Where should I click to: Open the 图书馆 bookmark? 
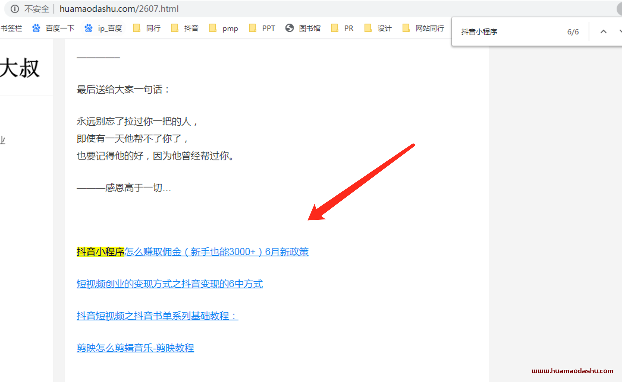click(x=303, y=28)
